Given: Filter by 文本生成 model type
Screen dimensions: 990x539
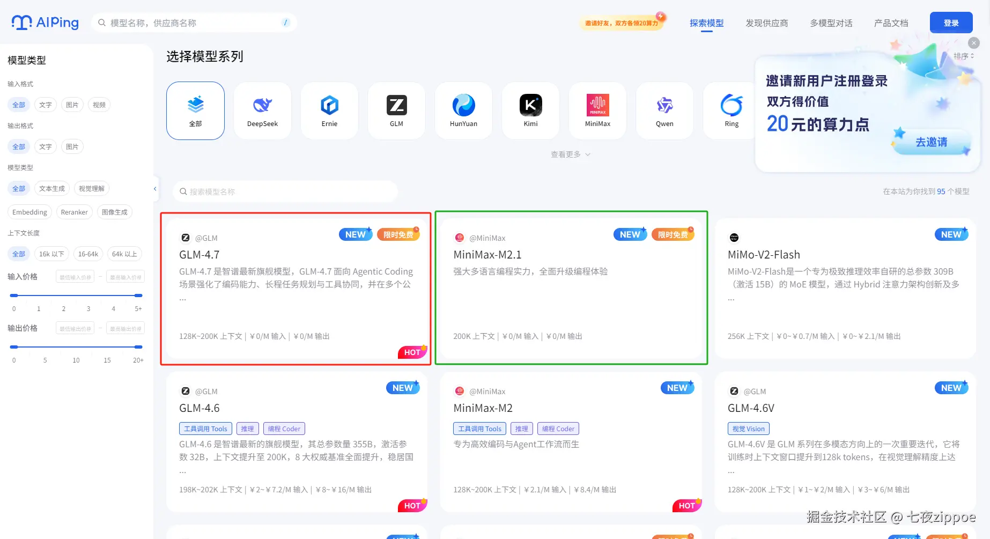Looking at the screenshot, I should (x=52, y=188).
